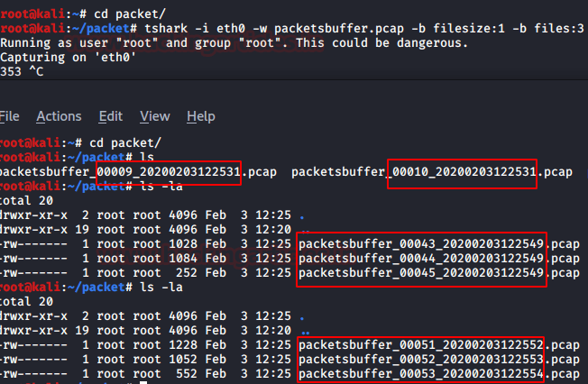Select the packetsbuffer_00043 pcap filename
Screen dimensions: 588x384
click(x=438, y=243)
